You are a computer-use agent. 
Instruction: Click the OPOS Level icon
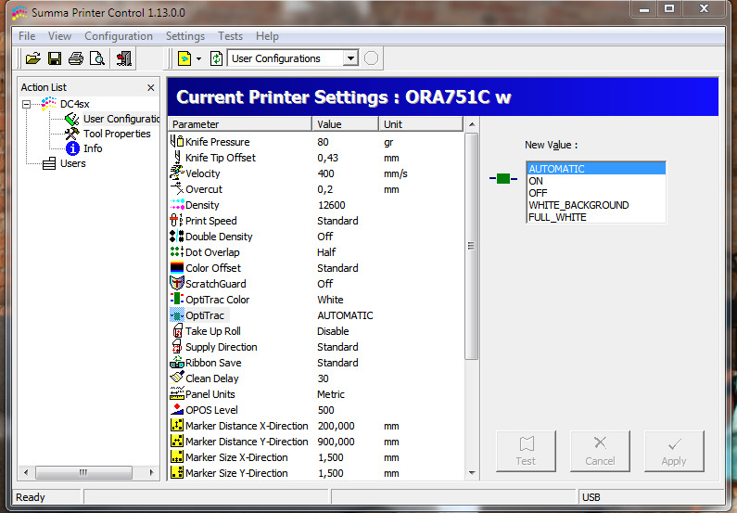pyautogui.click(x=177, y=409)
